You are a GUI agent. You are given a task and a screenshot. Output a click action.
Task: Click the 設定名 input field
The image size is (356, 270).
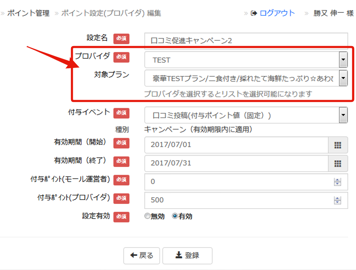click(x=246, y=41)
